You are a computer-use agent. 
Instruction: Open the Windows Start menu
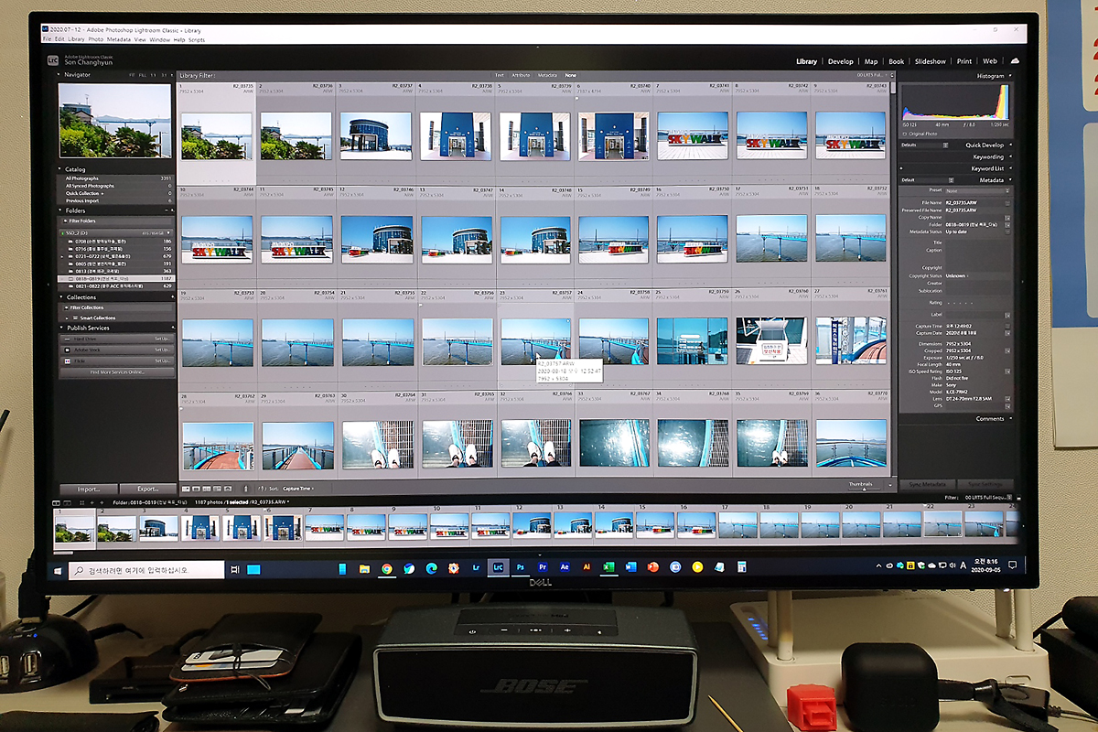coord(59,569)
